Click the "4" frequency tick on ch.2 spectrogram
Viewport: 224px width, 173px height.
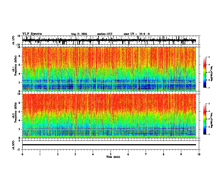coord(20,120)
